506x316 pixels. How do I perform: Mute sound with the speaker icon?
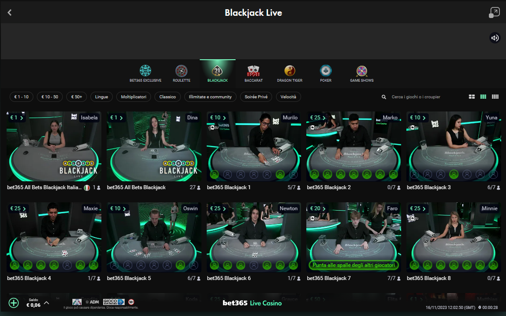tap(495, 38)
